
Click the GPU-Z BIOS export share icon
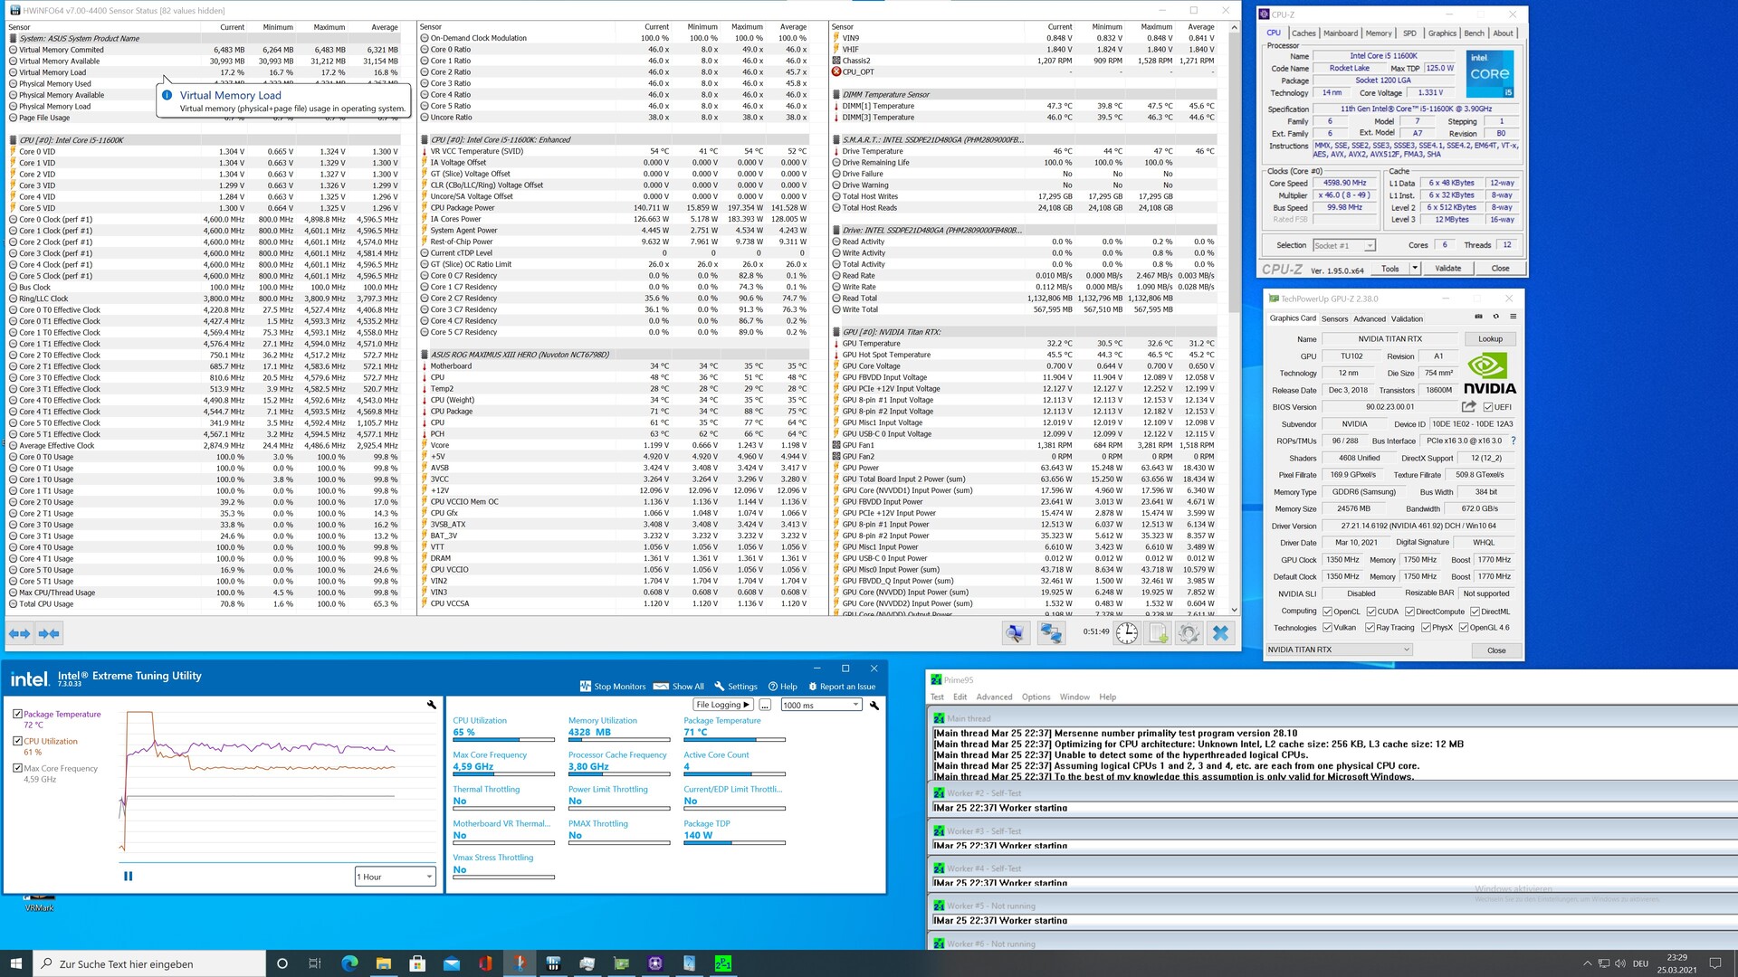1468,407
